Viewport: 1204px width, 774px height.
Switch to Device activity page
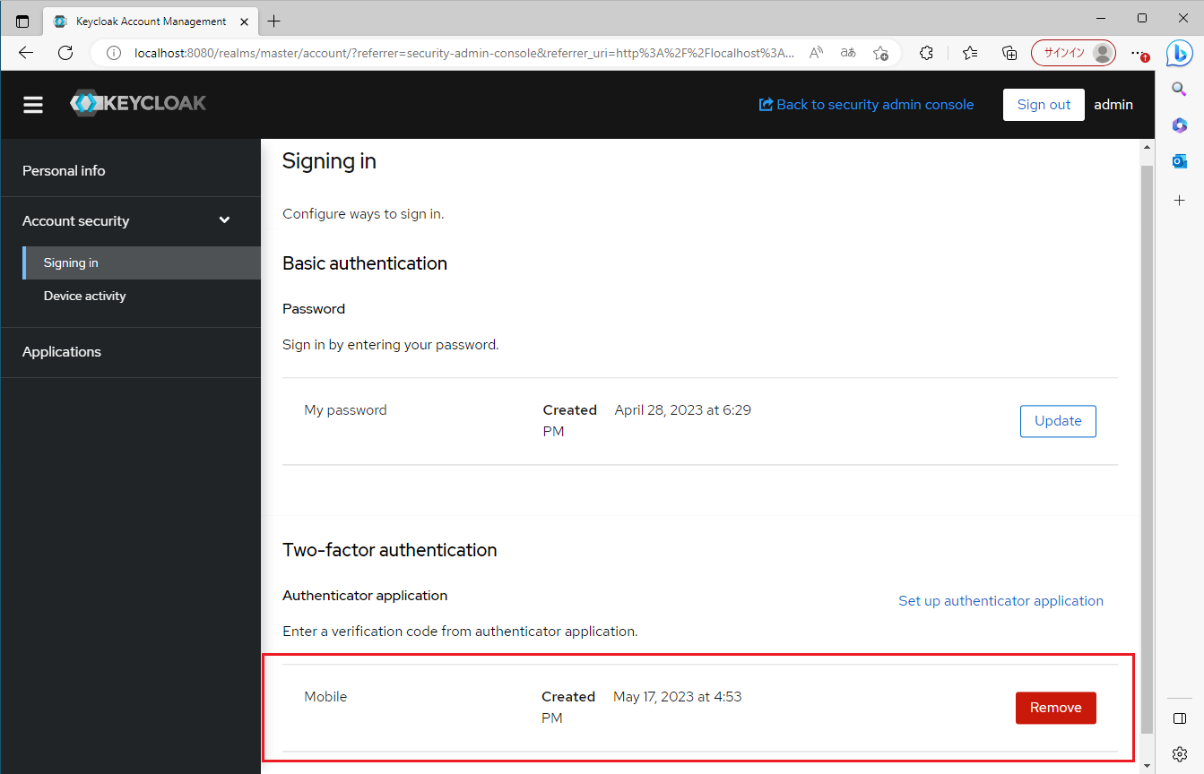[84, 296]
